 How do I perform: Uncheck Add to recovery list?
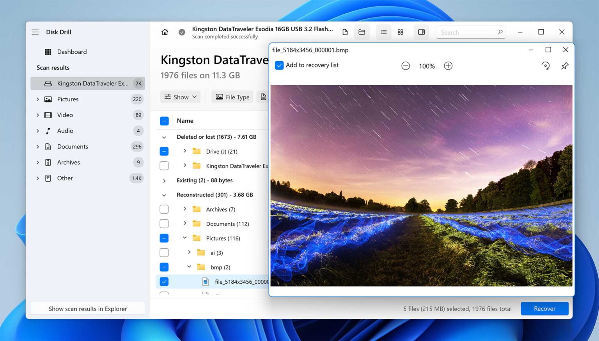click(279, 65)
